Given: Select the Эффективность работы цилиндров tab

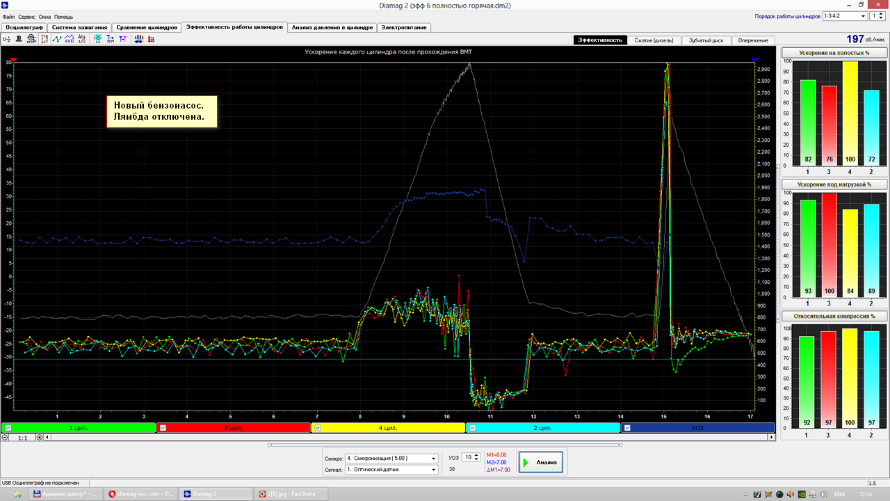Looking at the screenshot, I should click(234, 26).
